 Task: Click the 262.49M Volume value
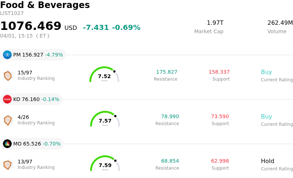tap(280, 23)
